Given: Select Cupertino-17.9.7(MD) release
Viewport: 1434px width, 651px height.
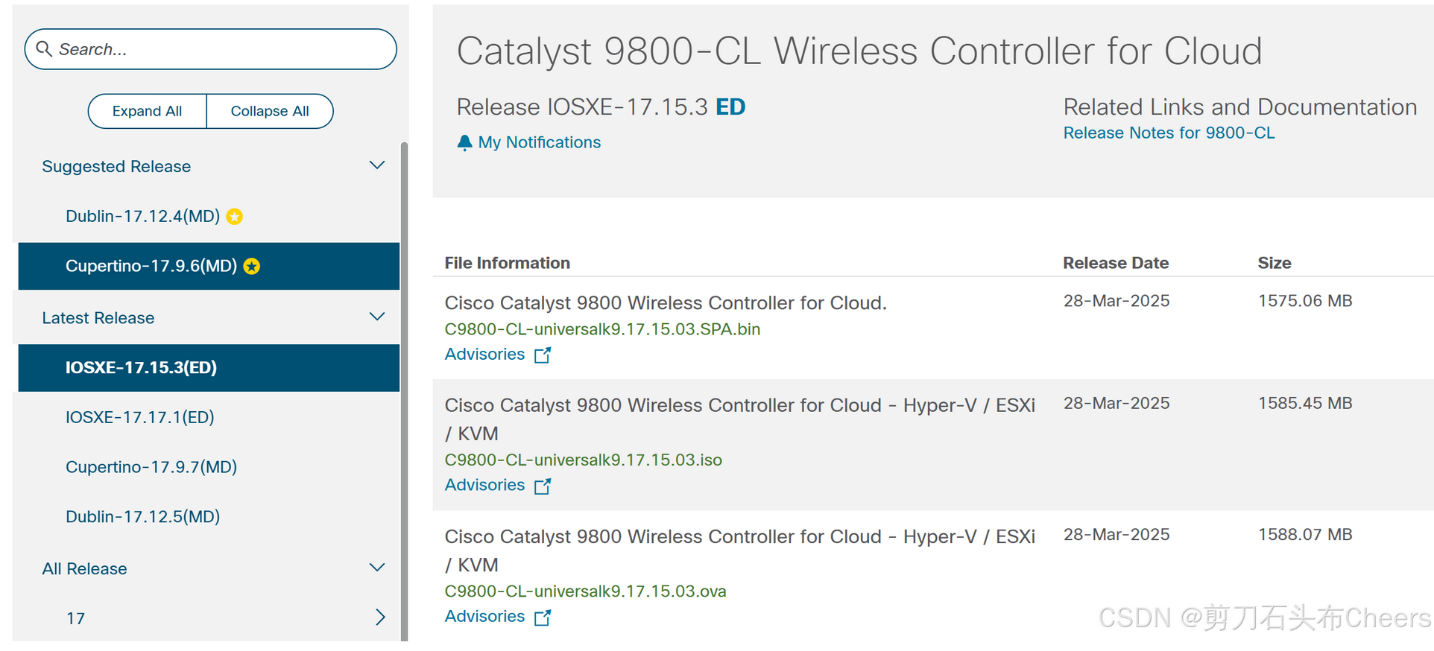Looking at the screenshot, I should [151, 467].
